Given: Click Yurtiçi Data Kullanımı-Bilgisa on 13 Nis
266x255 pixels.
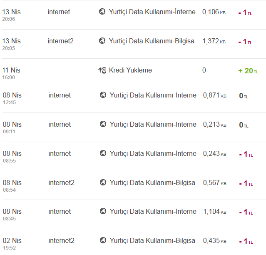Looking at the screenshot, I should pos(152,41).
